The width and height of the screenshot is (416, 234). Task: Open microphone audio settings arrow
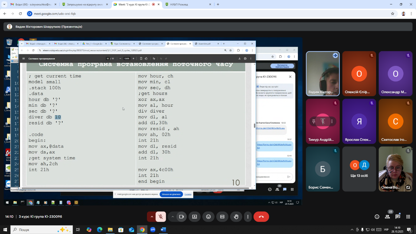click(x=152, y=217)
